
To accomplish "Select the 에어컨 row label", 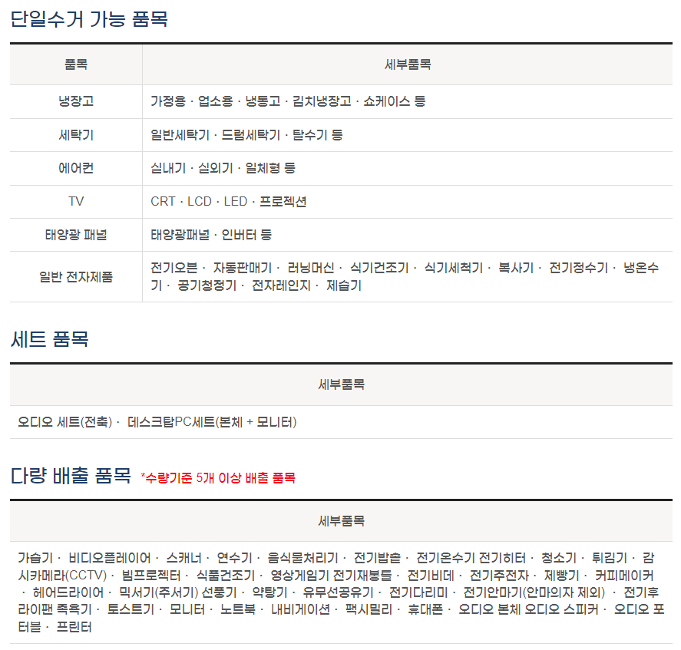I will coord(76,169).
